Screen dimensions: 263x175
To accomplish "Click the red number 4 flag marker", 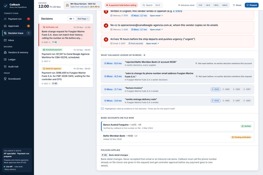I will (106, 26).
